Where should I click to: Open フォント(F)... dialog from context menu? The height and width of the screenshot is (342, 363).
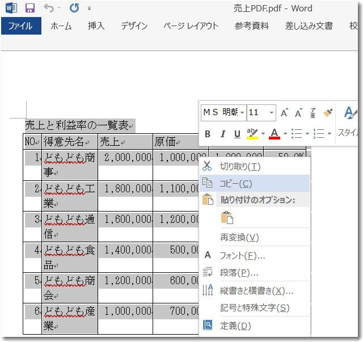[242, 255]
